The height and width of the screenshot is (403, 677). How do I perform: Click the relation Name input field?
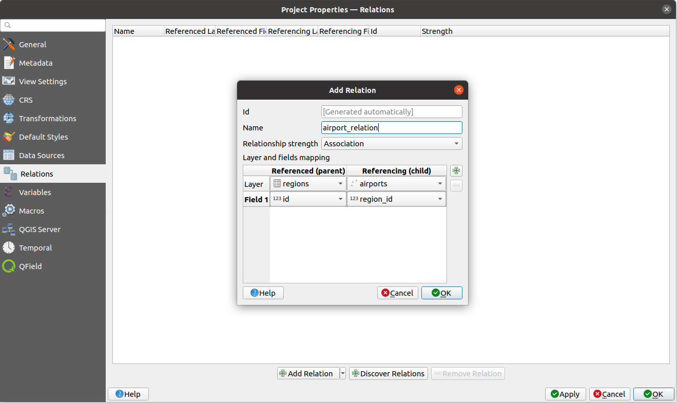tap(392, 127)
